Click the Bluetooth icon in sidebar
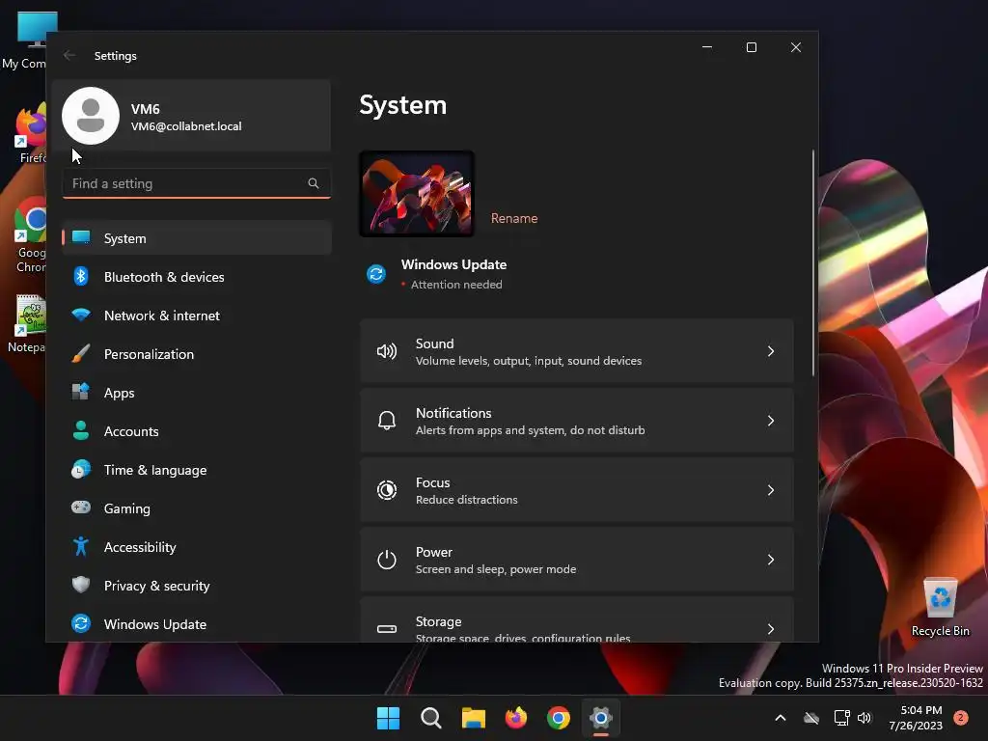This screenshot has width=988, height=741. click(81, 276)
